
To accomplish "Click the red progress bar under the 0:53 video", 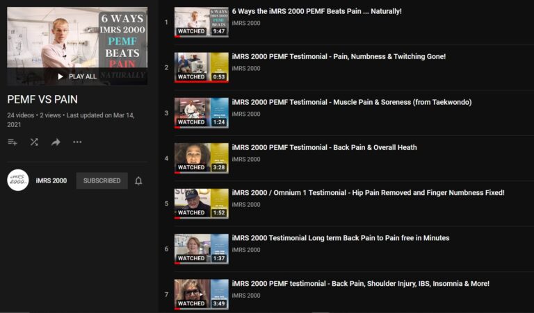I will click(x=201, y=82).
